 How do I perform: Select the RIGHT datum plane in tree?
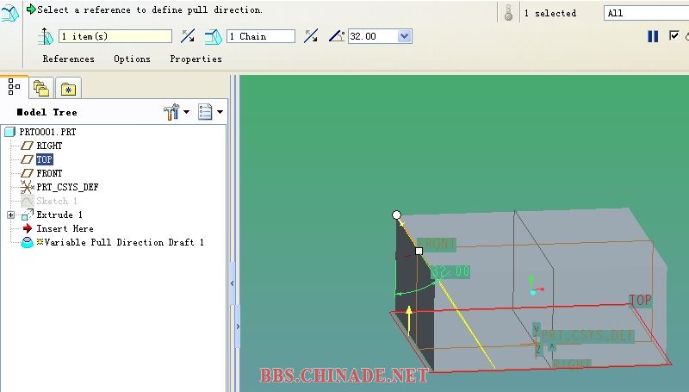48,146
